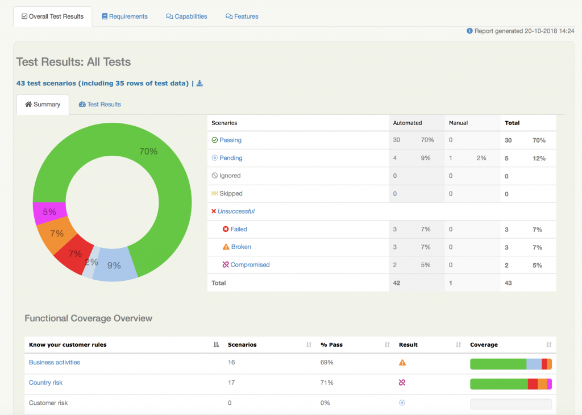Screen dimensions: 582x415
Task: Go to the Capabilities tab
Action: [186, 16]
